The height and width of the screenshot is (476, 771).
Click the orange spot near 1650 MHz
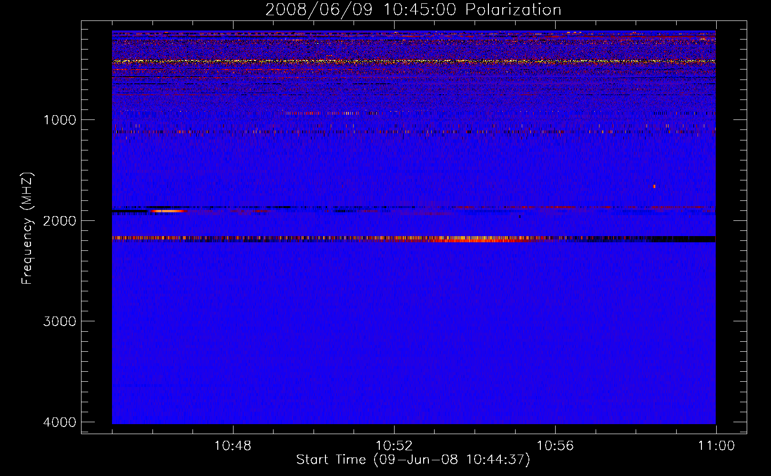click(x=654, y=186)
